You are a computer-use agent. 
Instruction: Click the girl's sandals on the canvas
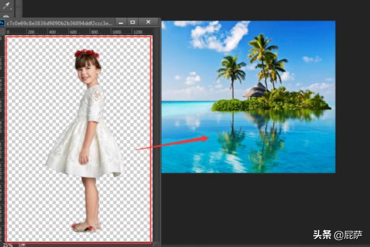[84, 227]
